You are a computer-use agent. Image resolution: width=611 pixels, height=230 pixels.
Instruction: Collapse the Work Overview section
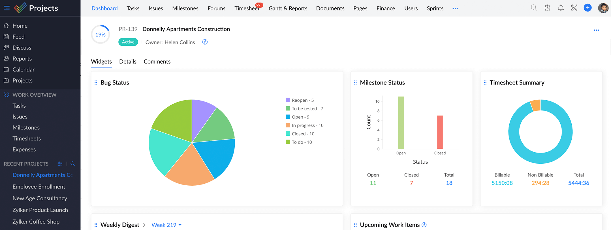click(x=6, y=95)
